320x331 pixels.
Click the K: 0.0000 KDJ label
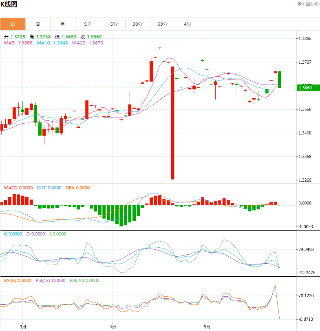pyautogui.click(x=13, y=234)
